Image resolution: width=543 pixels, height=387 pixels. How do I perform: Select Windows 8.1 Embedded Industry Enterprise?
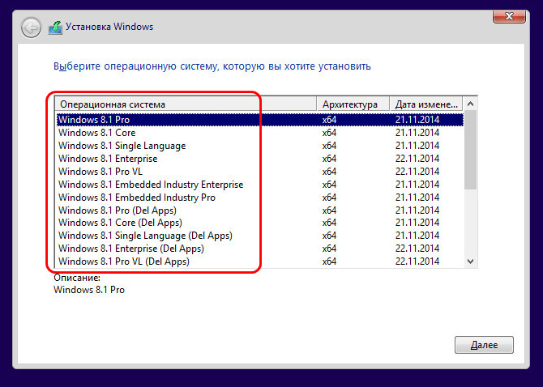pyautogui.click(x=259, y=185)
